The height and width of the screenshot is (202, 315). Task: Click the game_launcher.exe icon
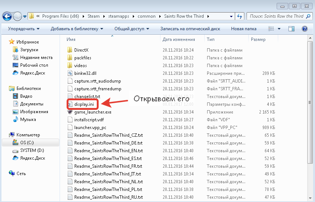[70, 112]
